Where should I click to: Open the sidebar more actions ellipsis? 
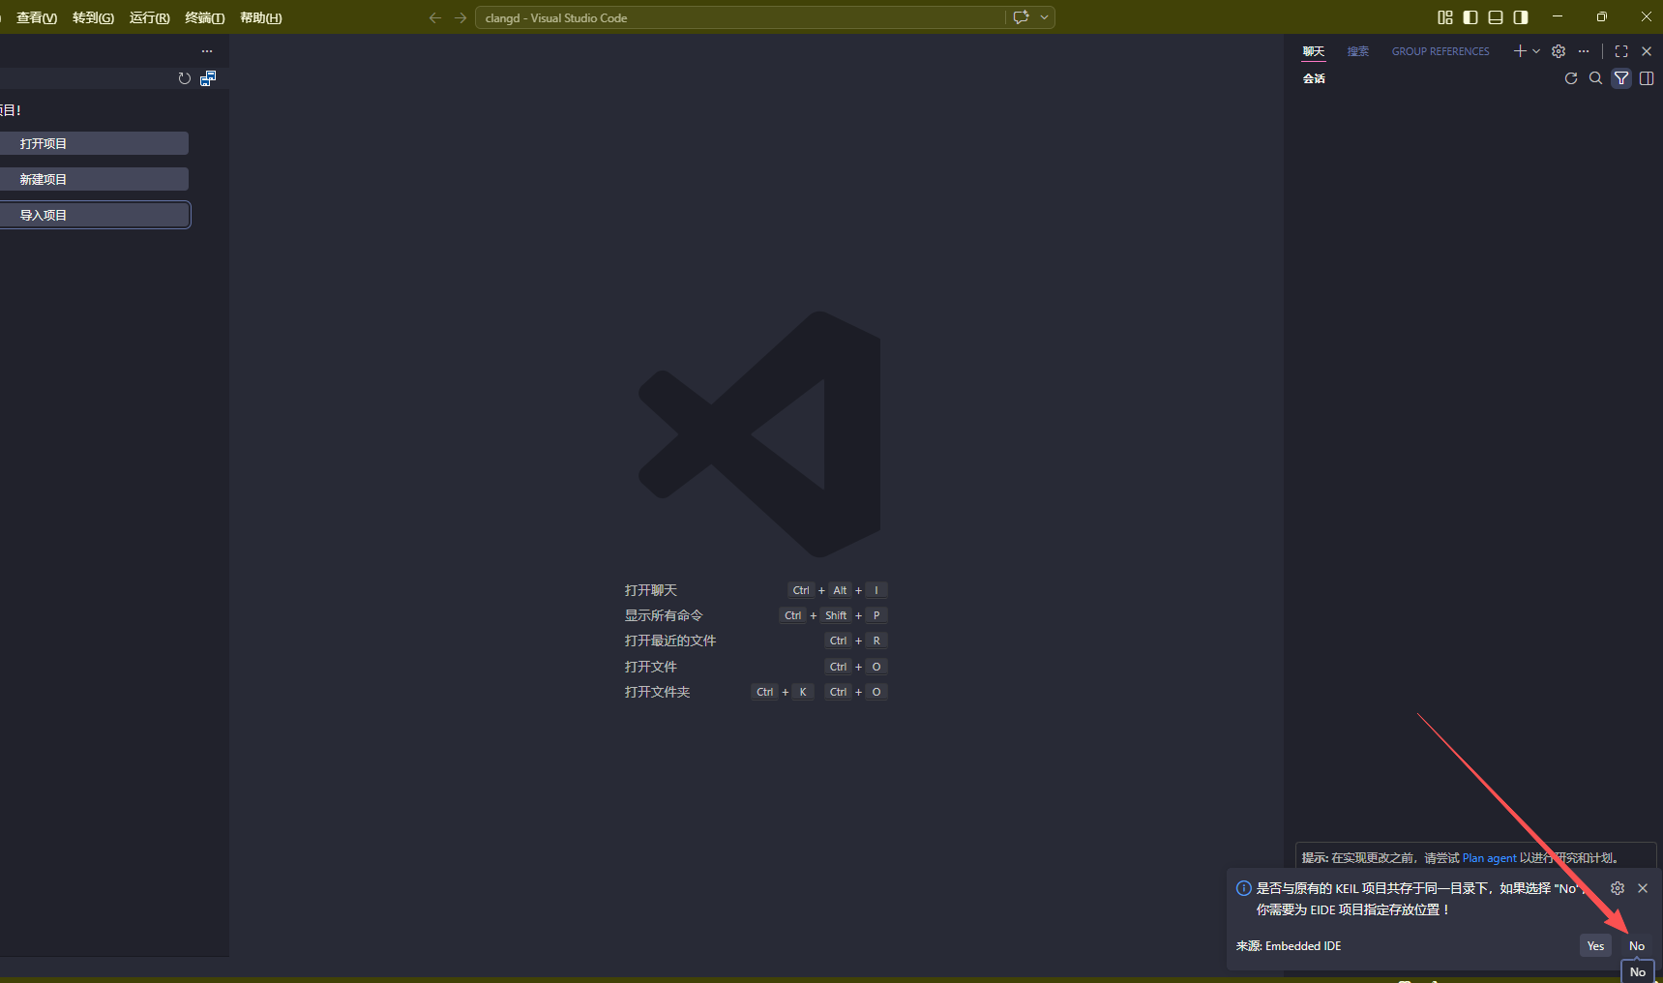(207, 51)
